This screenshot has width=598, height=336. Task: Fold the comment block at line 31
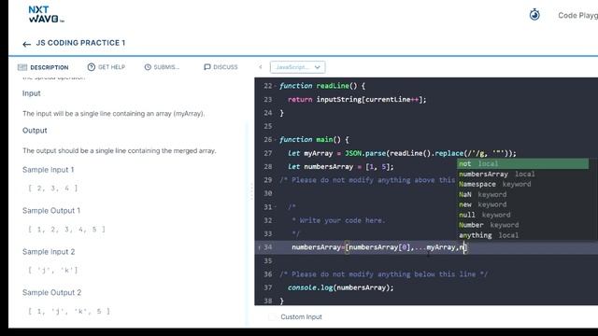click(x=276, y=207)
